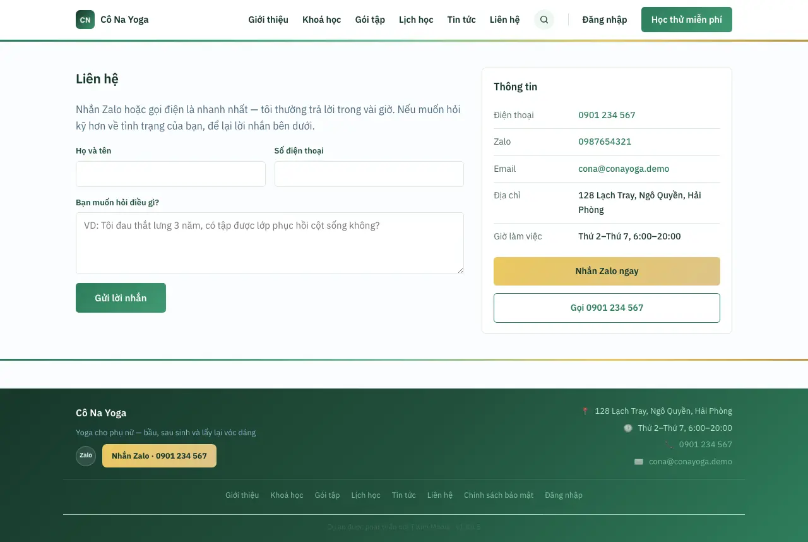The width and height of the screenshot is (808, 542).
Task: Click the phone icon beside footer number
Action: (669, 445)
